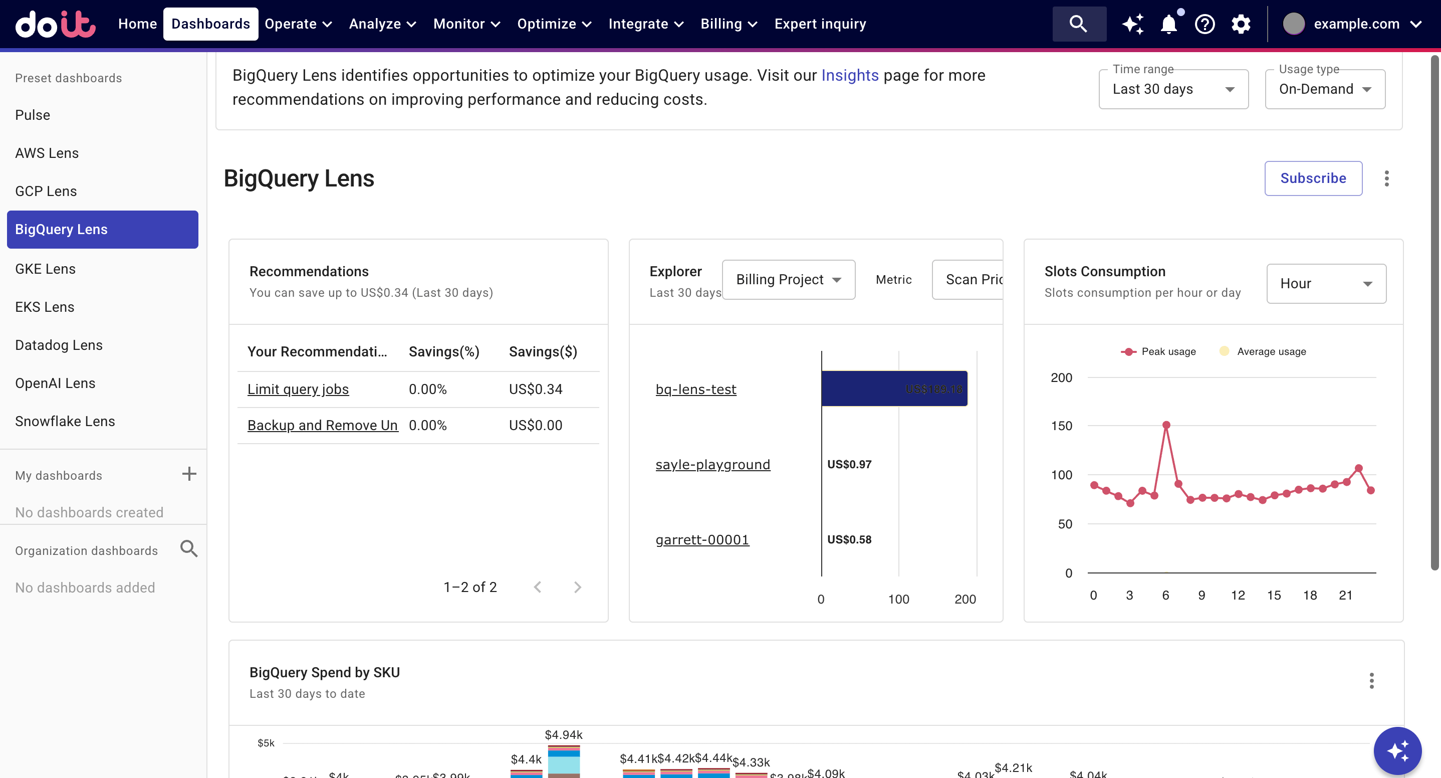Screen dimensions: 1441x778
Task: Click the 1–2 of 2 pagination text
Action: 470,587
